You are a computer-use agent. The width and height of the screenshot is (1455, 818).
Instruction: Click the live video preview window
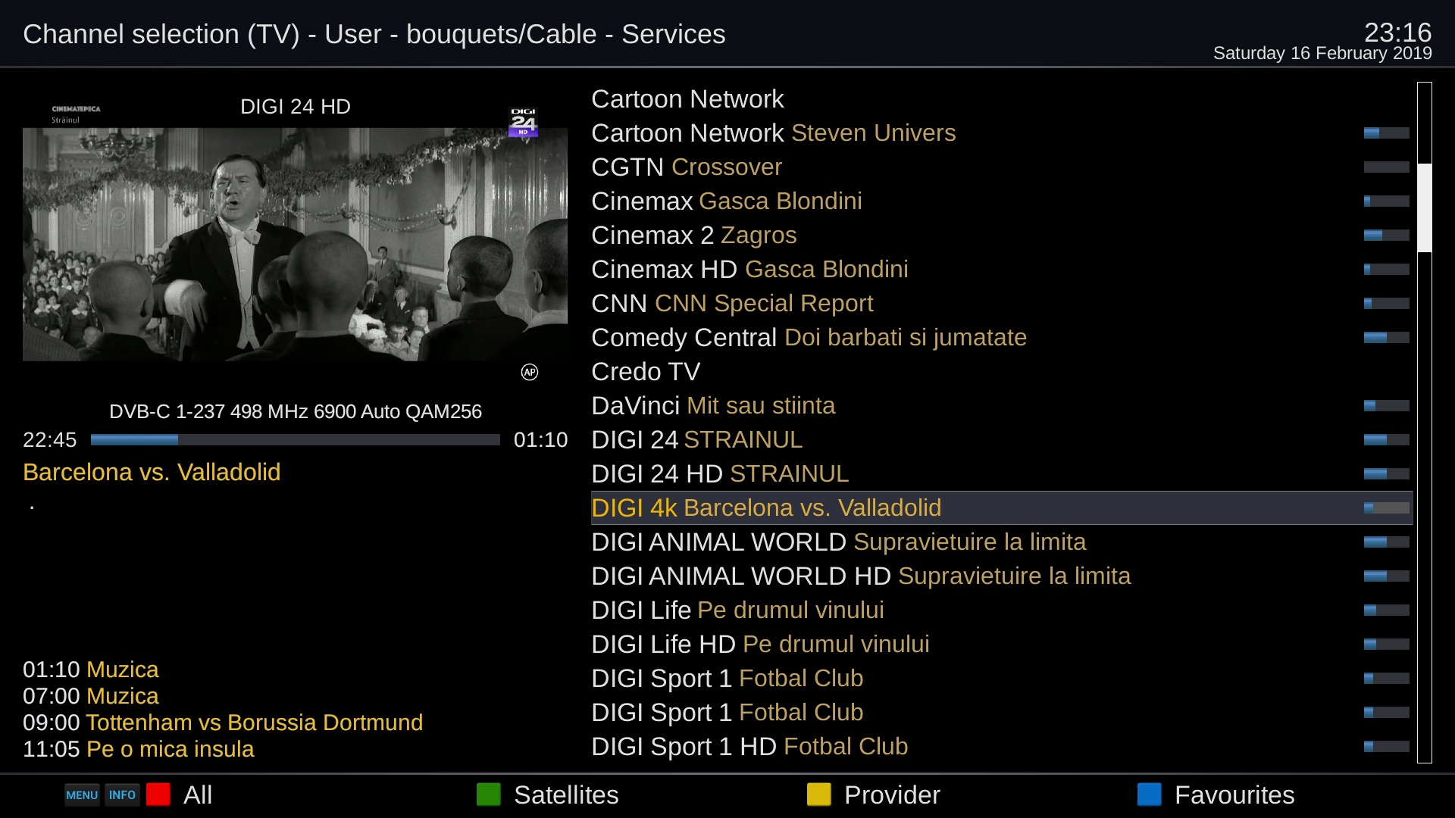(295, 244)
